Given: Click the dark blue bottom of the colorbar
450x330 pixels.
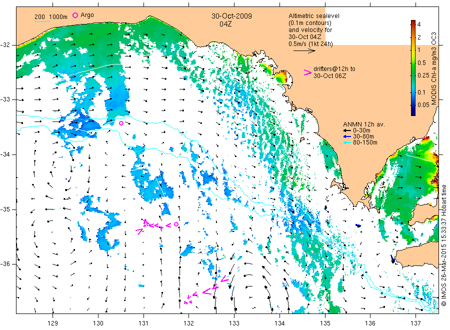Looking at the screenshot, I should [x=413, y=112].
